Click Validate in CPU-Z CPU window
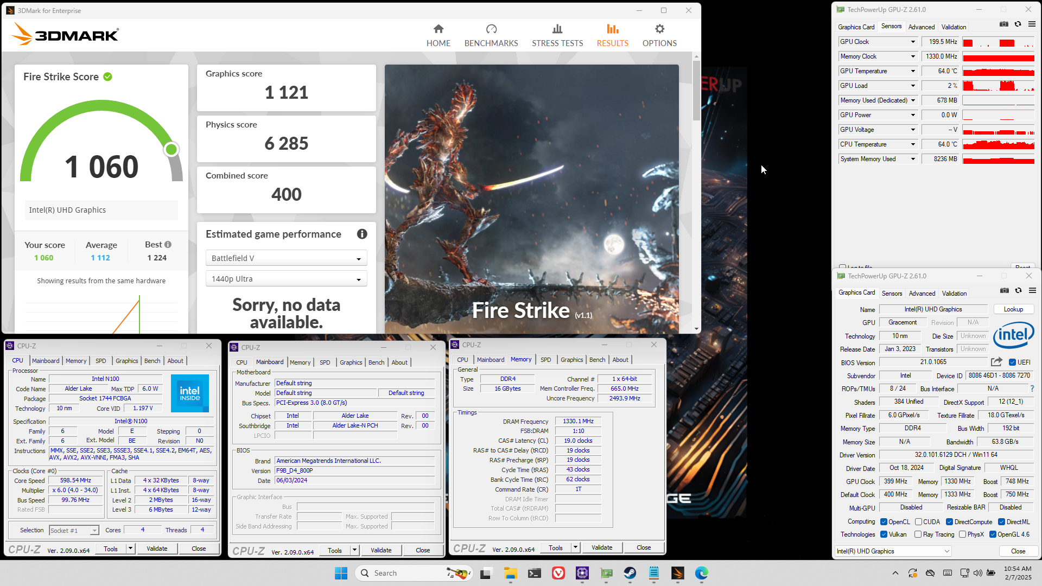The height and width of the screenshot is (586, 1042). (157, 549)
